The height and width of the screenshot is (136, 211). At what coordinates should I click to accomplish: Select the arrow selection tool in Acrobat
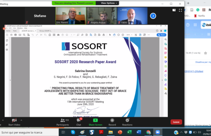tap(110, 35)
